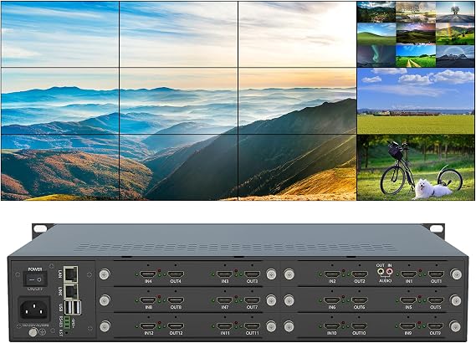Viewport: 476px width, 343px height.
Task: Select the LAN Ethernet port
Action: pos(71,274)
